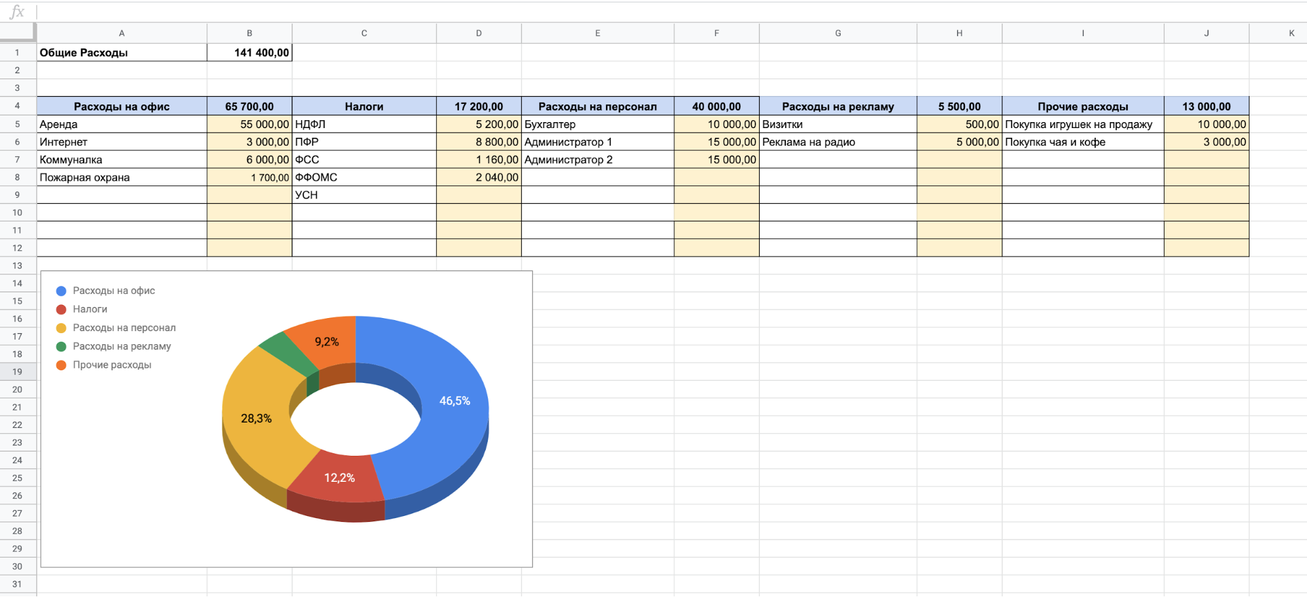Click the tea and coffee amount in column J
Image resolution: width=1307 pixels, height=597 pixels.
1206,142
